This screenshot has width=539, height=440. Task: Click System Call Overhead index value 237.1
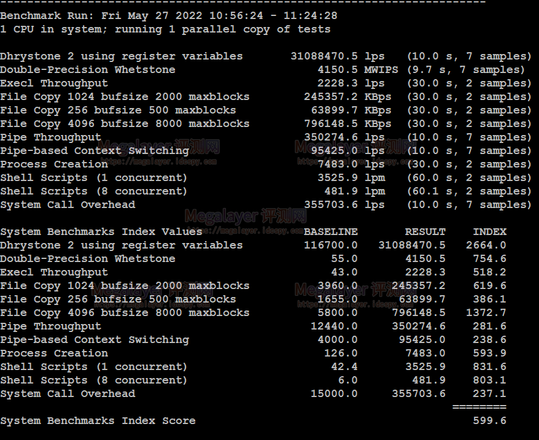tap(489, 393)
